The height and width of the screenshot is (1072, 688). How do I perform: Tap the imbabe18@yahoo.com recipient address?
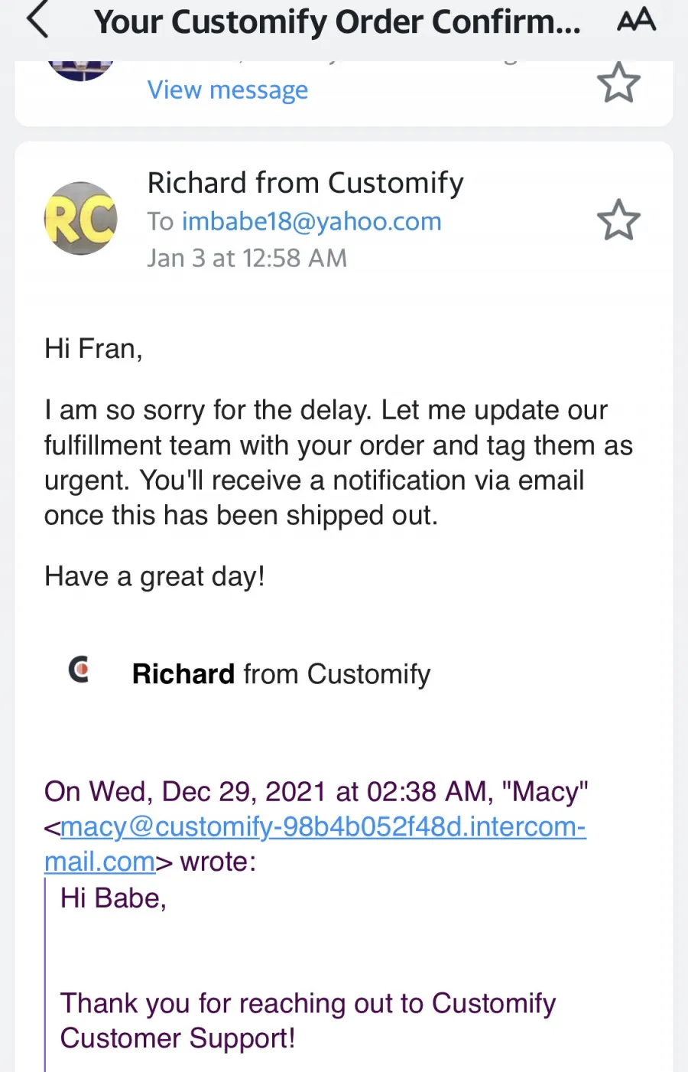[312, 221]
